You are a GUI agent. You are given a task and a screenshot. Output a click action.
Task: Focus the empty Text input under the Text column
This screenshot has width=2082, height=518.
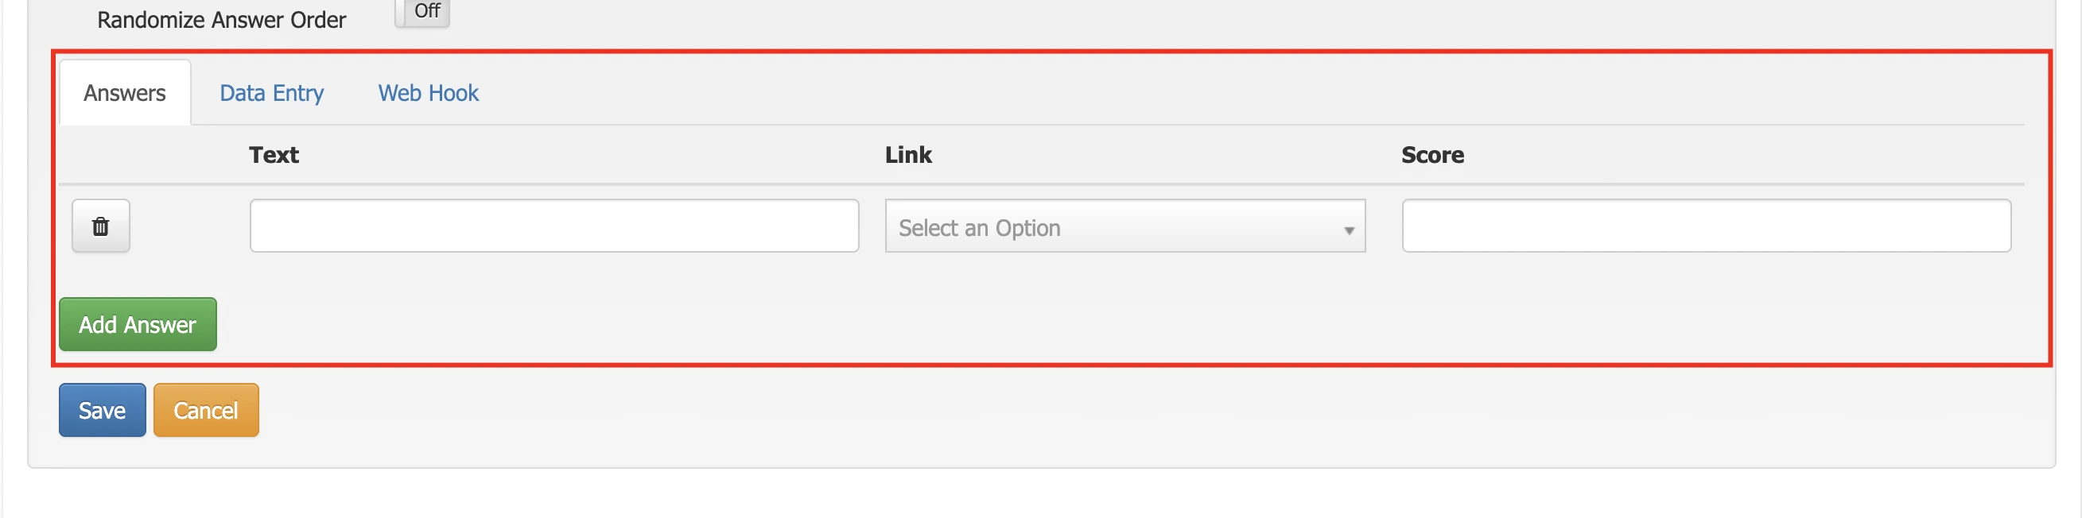point(554,226)
